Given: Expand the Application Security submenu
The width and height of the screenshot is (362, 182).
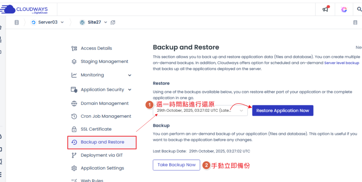Looking at the screenshot, I should coord(130,90).
